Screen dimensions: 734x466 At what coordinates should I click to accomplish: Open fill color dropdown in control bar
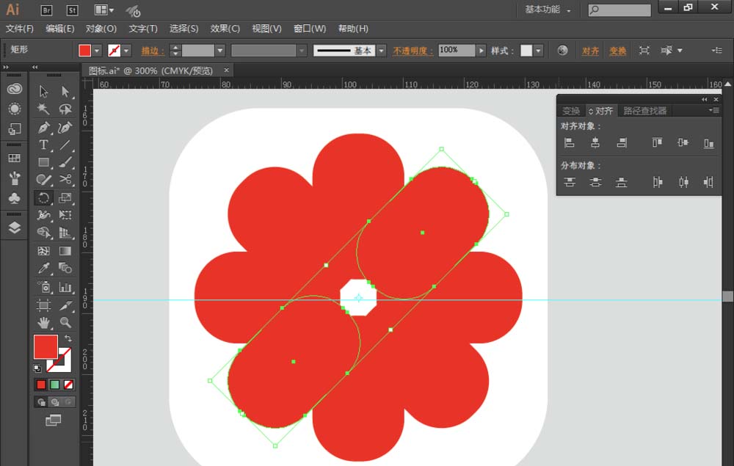pyautogui.click(x=97, y=50)
